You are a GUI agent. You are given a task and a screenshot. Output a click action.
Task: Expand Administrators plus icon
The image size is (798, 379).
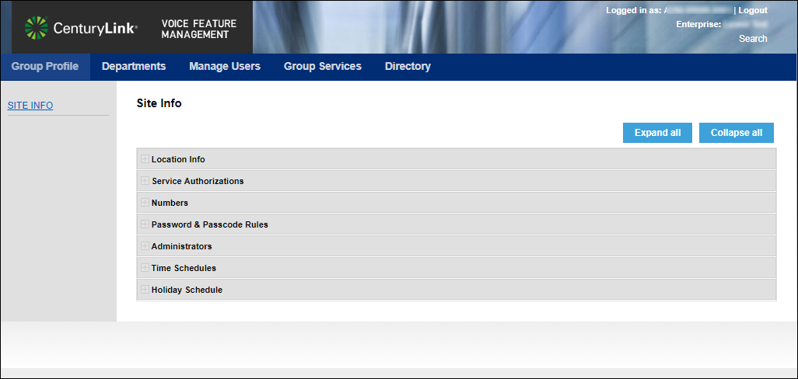tap(145, 246)
